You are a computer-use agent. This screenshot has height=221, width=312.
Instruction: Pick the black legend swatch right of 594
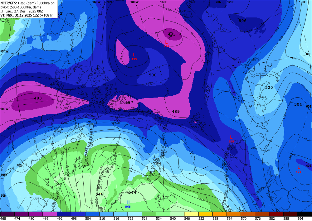click(305, 214)
